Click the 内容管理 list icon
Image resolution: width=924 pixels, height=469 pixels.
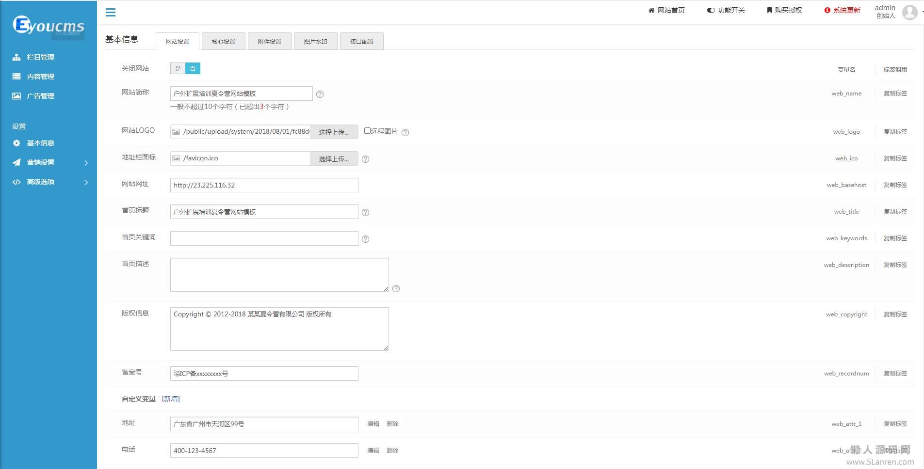coord(16,77)
